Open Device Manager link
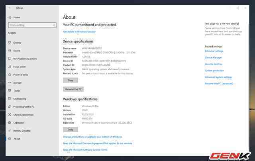The height and width of the screenshot is (161, 255). pos(214,57)
